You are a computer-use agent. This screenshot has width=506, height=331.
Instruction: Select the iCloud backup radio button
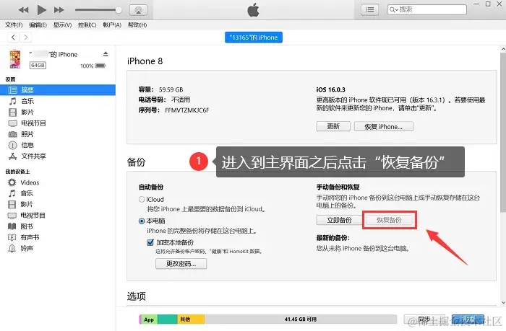click(142, 199)
